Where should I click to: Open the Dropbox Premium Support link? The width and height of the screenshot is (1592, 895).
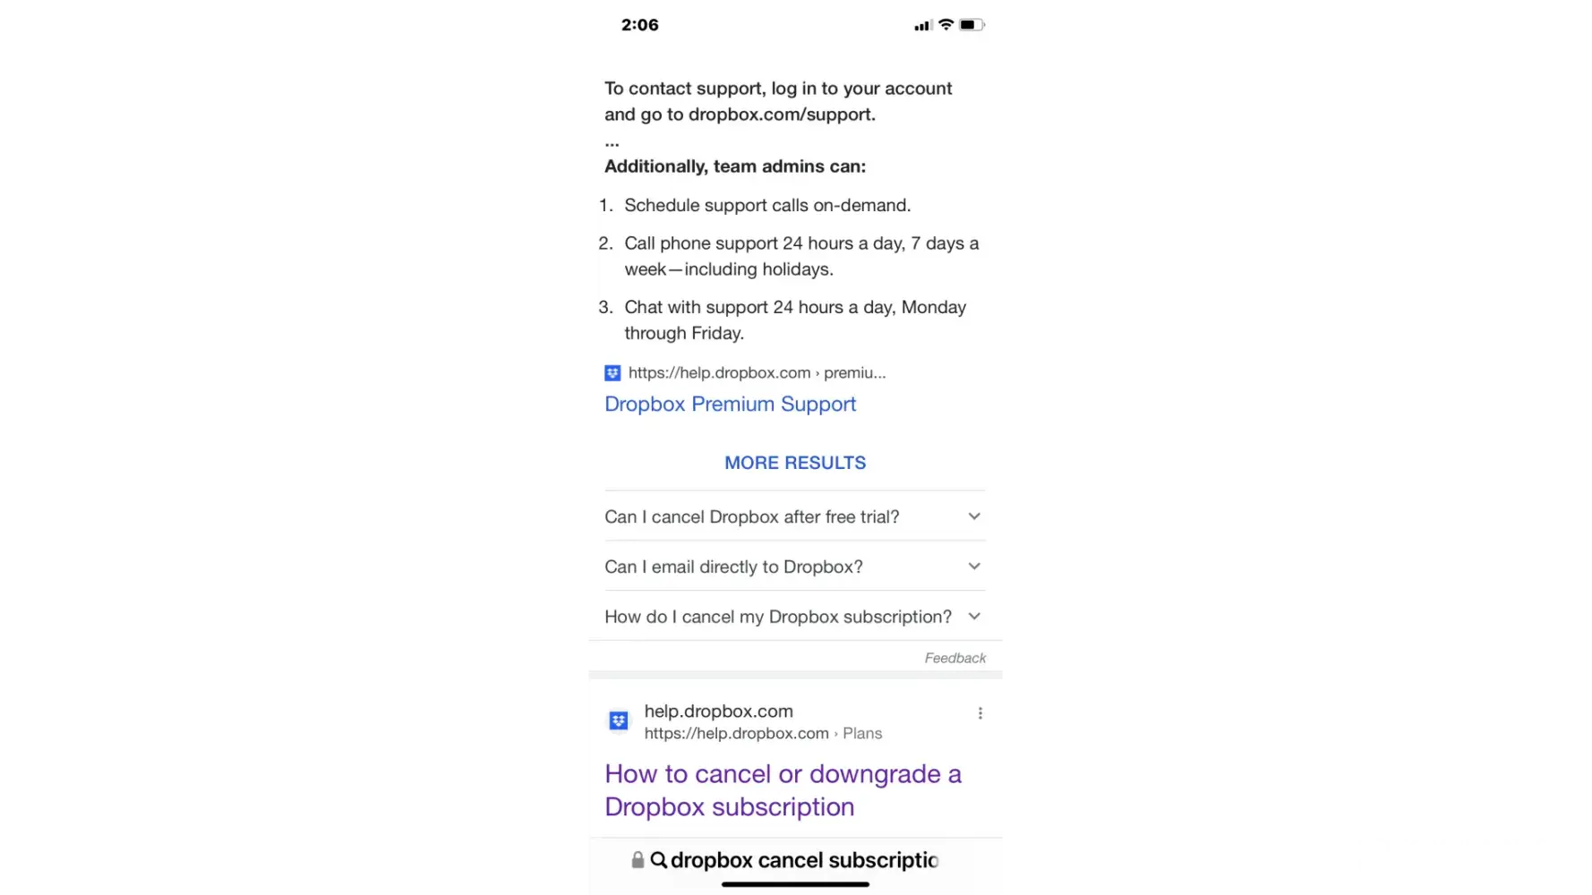pyautogui.click(x=731, y=405)
